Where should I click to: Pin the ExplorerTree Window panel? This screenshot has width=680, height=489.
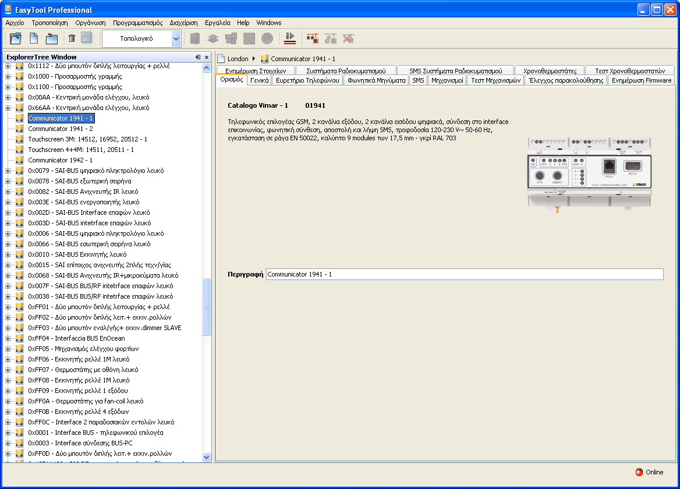198,57
